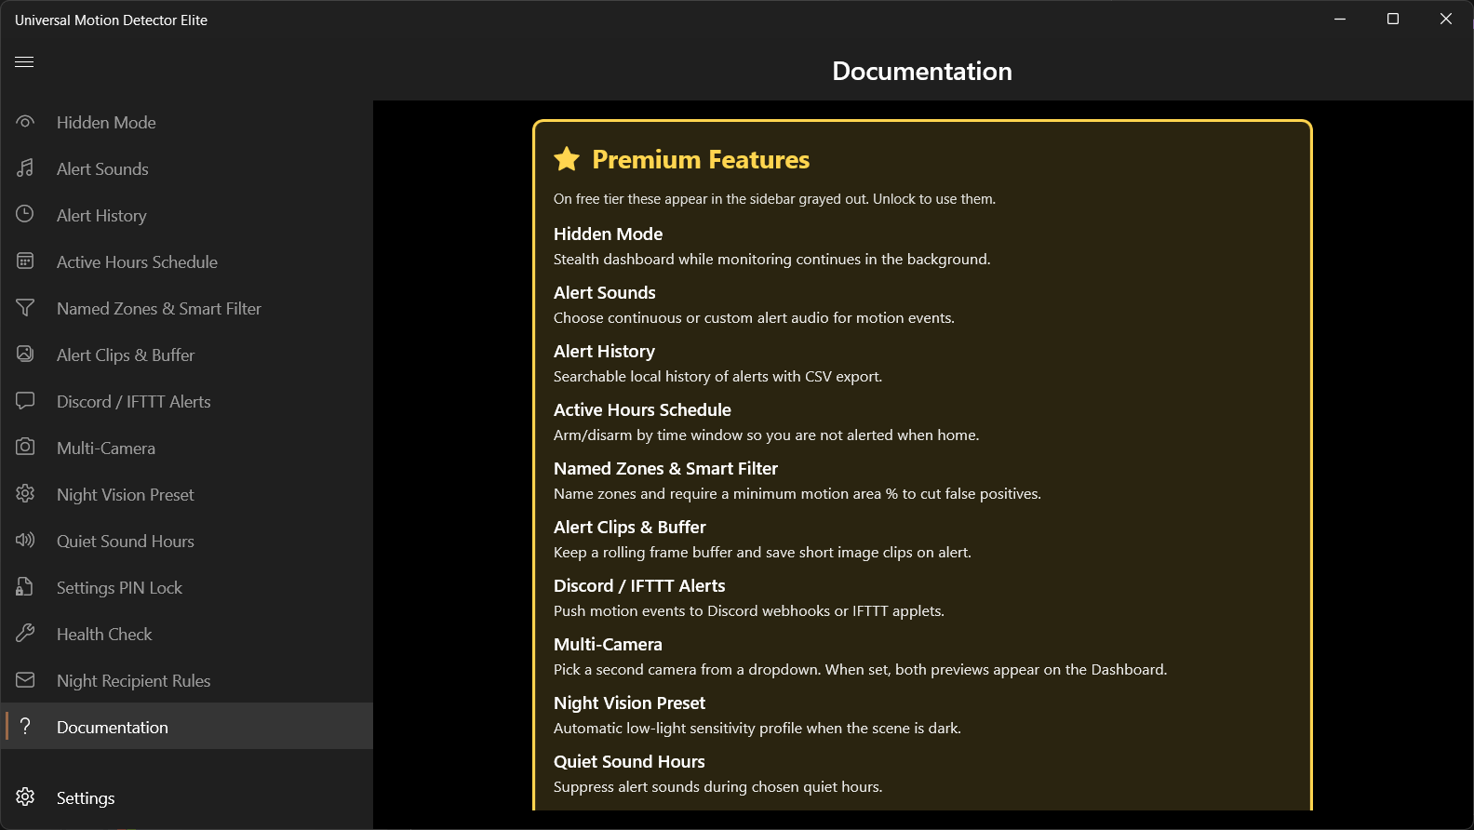Click the Alert Sounds music note icon
The height and width of the screenshot is (830, 1474).
click(x=25, y=168)
